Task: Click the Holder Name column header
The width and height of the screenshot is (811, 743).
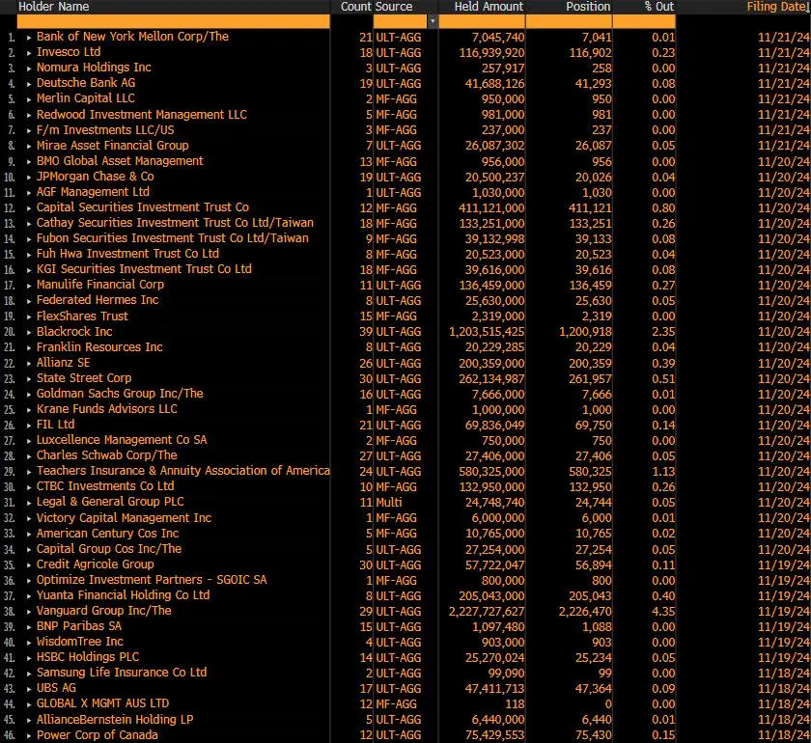Action: click(x=54, y=7)
